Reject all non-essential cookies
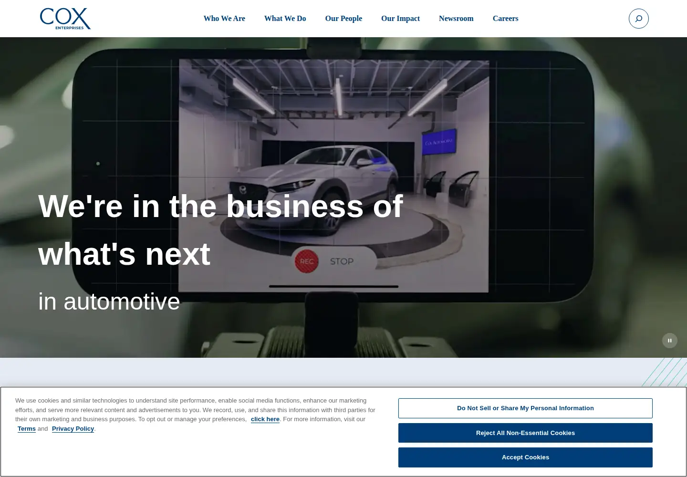The width and height of the screenshot is (687, 477). tap(525, 433)
